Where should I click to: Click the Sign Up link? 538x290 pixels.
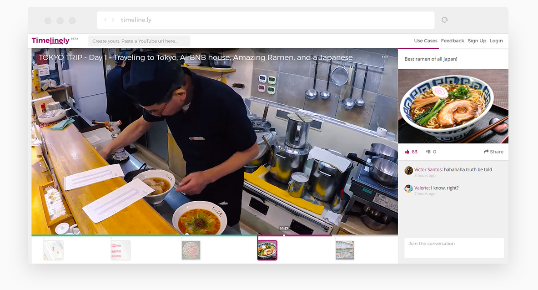(477, 41)
